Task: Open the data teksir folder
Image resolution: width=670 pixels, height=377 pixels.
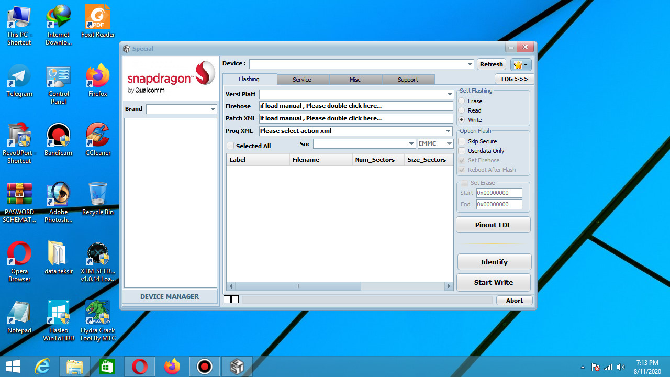Action: (x=59, y=258)
